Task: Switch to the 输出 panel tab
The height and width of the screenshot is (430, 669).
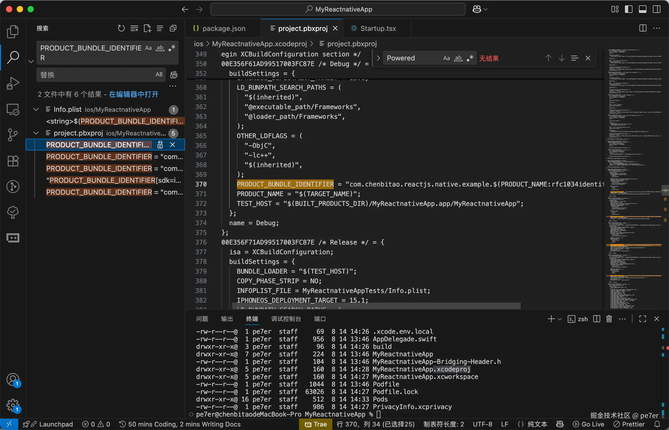Action: (x=227, y=319)
